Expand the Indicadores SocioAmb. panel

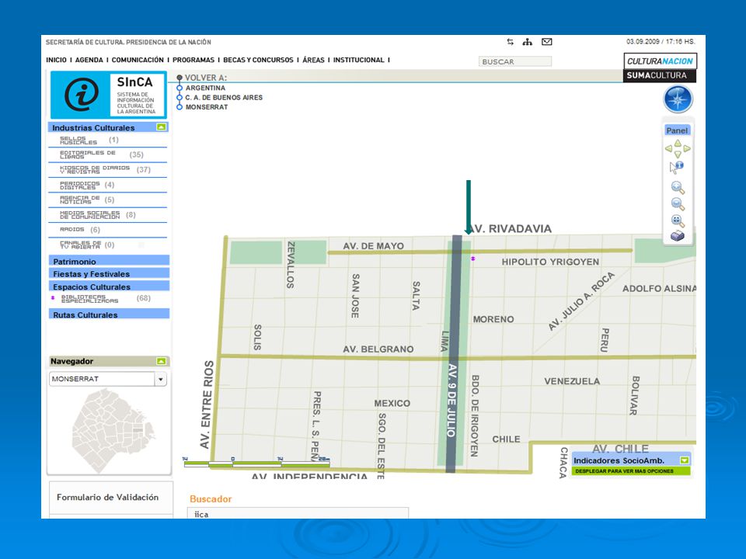coord(685,460)
